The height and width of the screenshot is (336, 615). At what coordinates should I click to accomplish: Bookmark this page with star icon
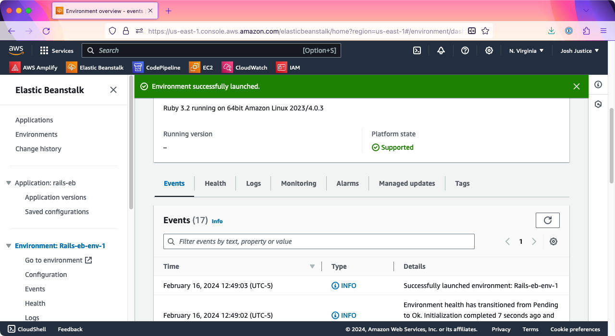pyautogui.click(x=485, y=31)
